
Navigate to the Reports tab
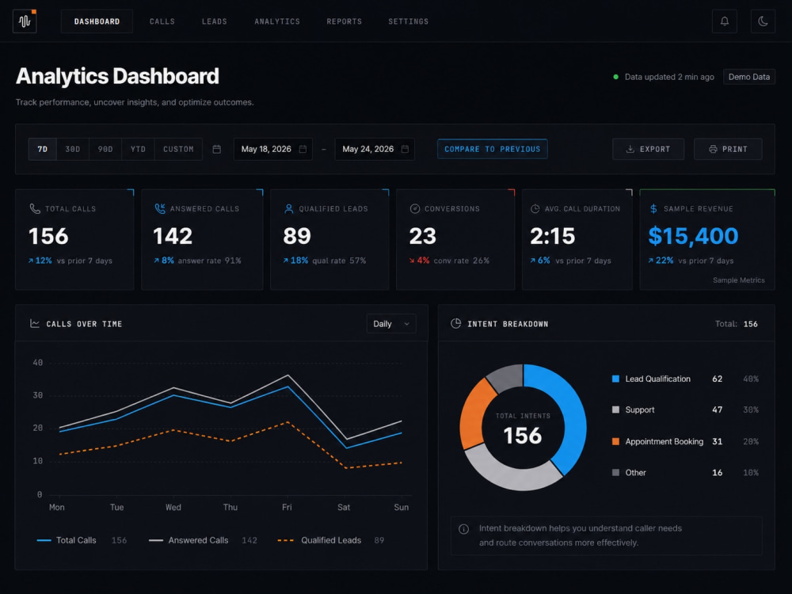(344, 21)
